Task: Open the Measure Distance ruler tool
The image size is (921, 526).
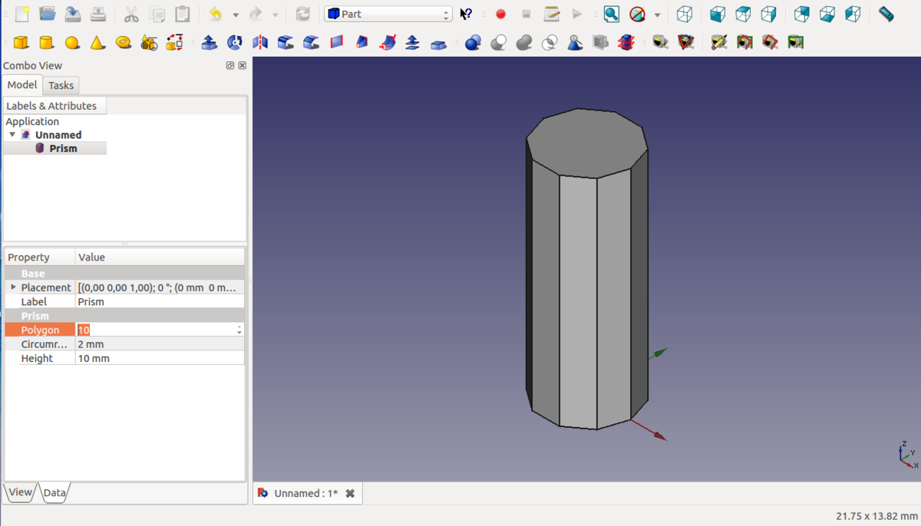Action: pyautogui.click(x=886, y=14)
